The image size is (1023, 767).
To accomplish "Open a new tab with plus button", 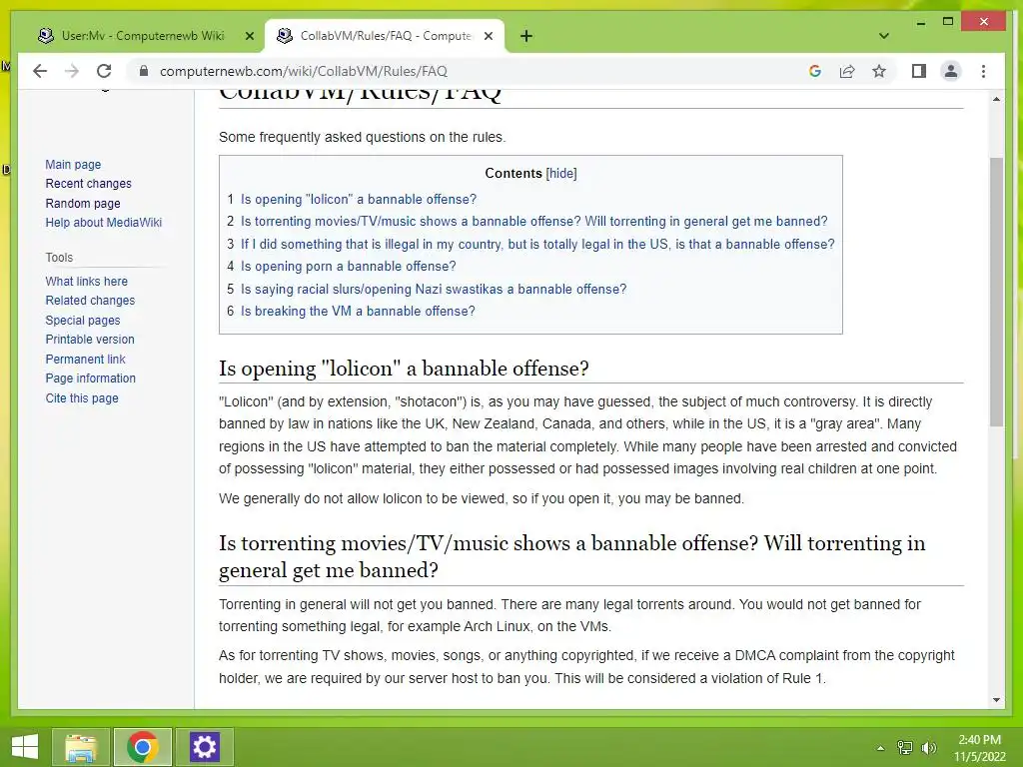I will tap(526, 36).
